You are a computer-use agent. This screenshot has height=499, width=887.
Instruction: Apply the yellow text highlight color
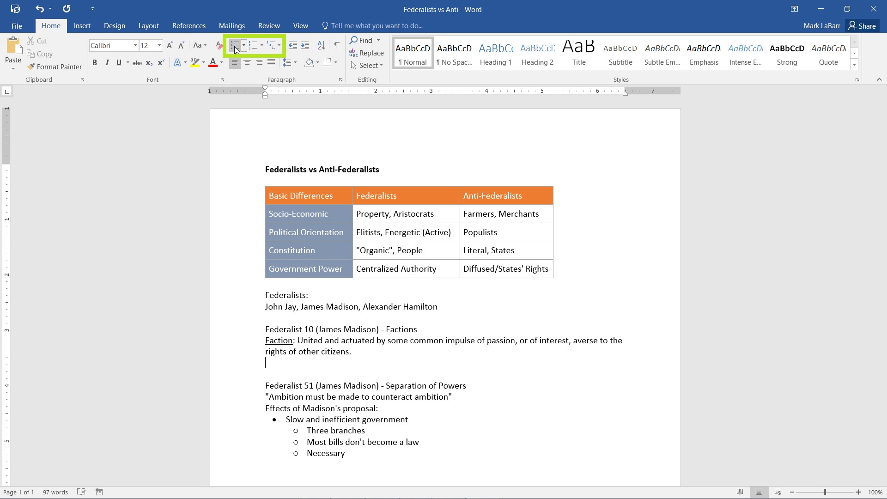[x=195, y=62]
